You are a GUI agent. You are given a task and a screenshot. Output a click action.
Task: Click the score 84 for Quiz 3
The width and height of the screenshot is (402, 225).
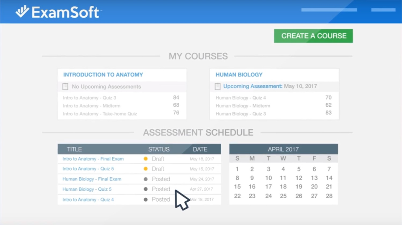[176, 97]
